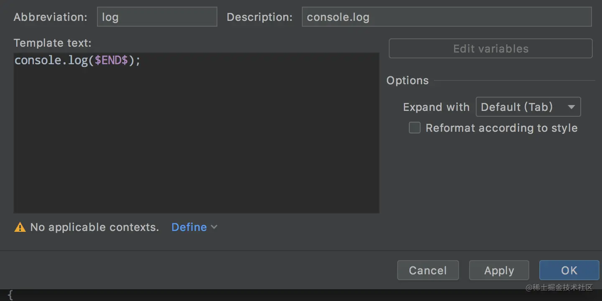This screenshot has height=301, width=602.
Task: Click the Edit variables button
Action: pyautogui.click(x=490, y=49)
